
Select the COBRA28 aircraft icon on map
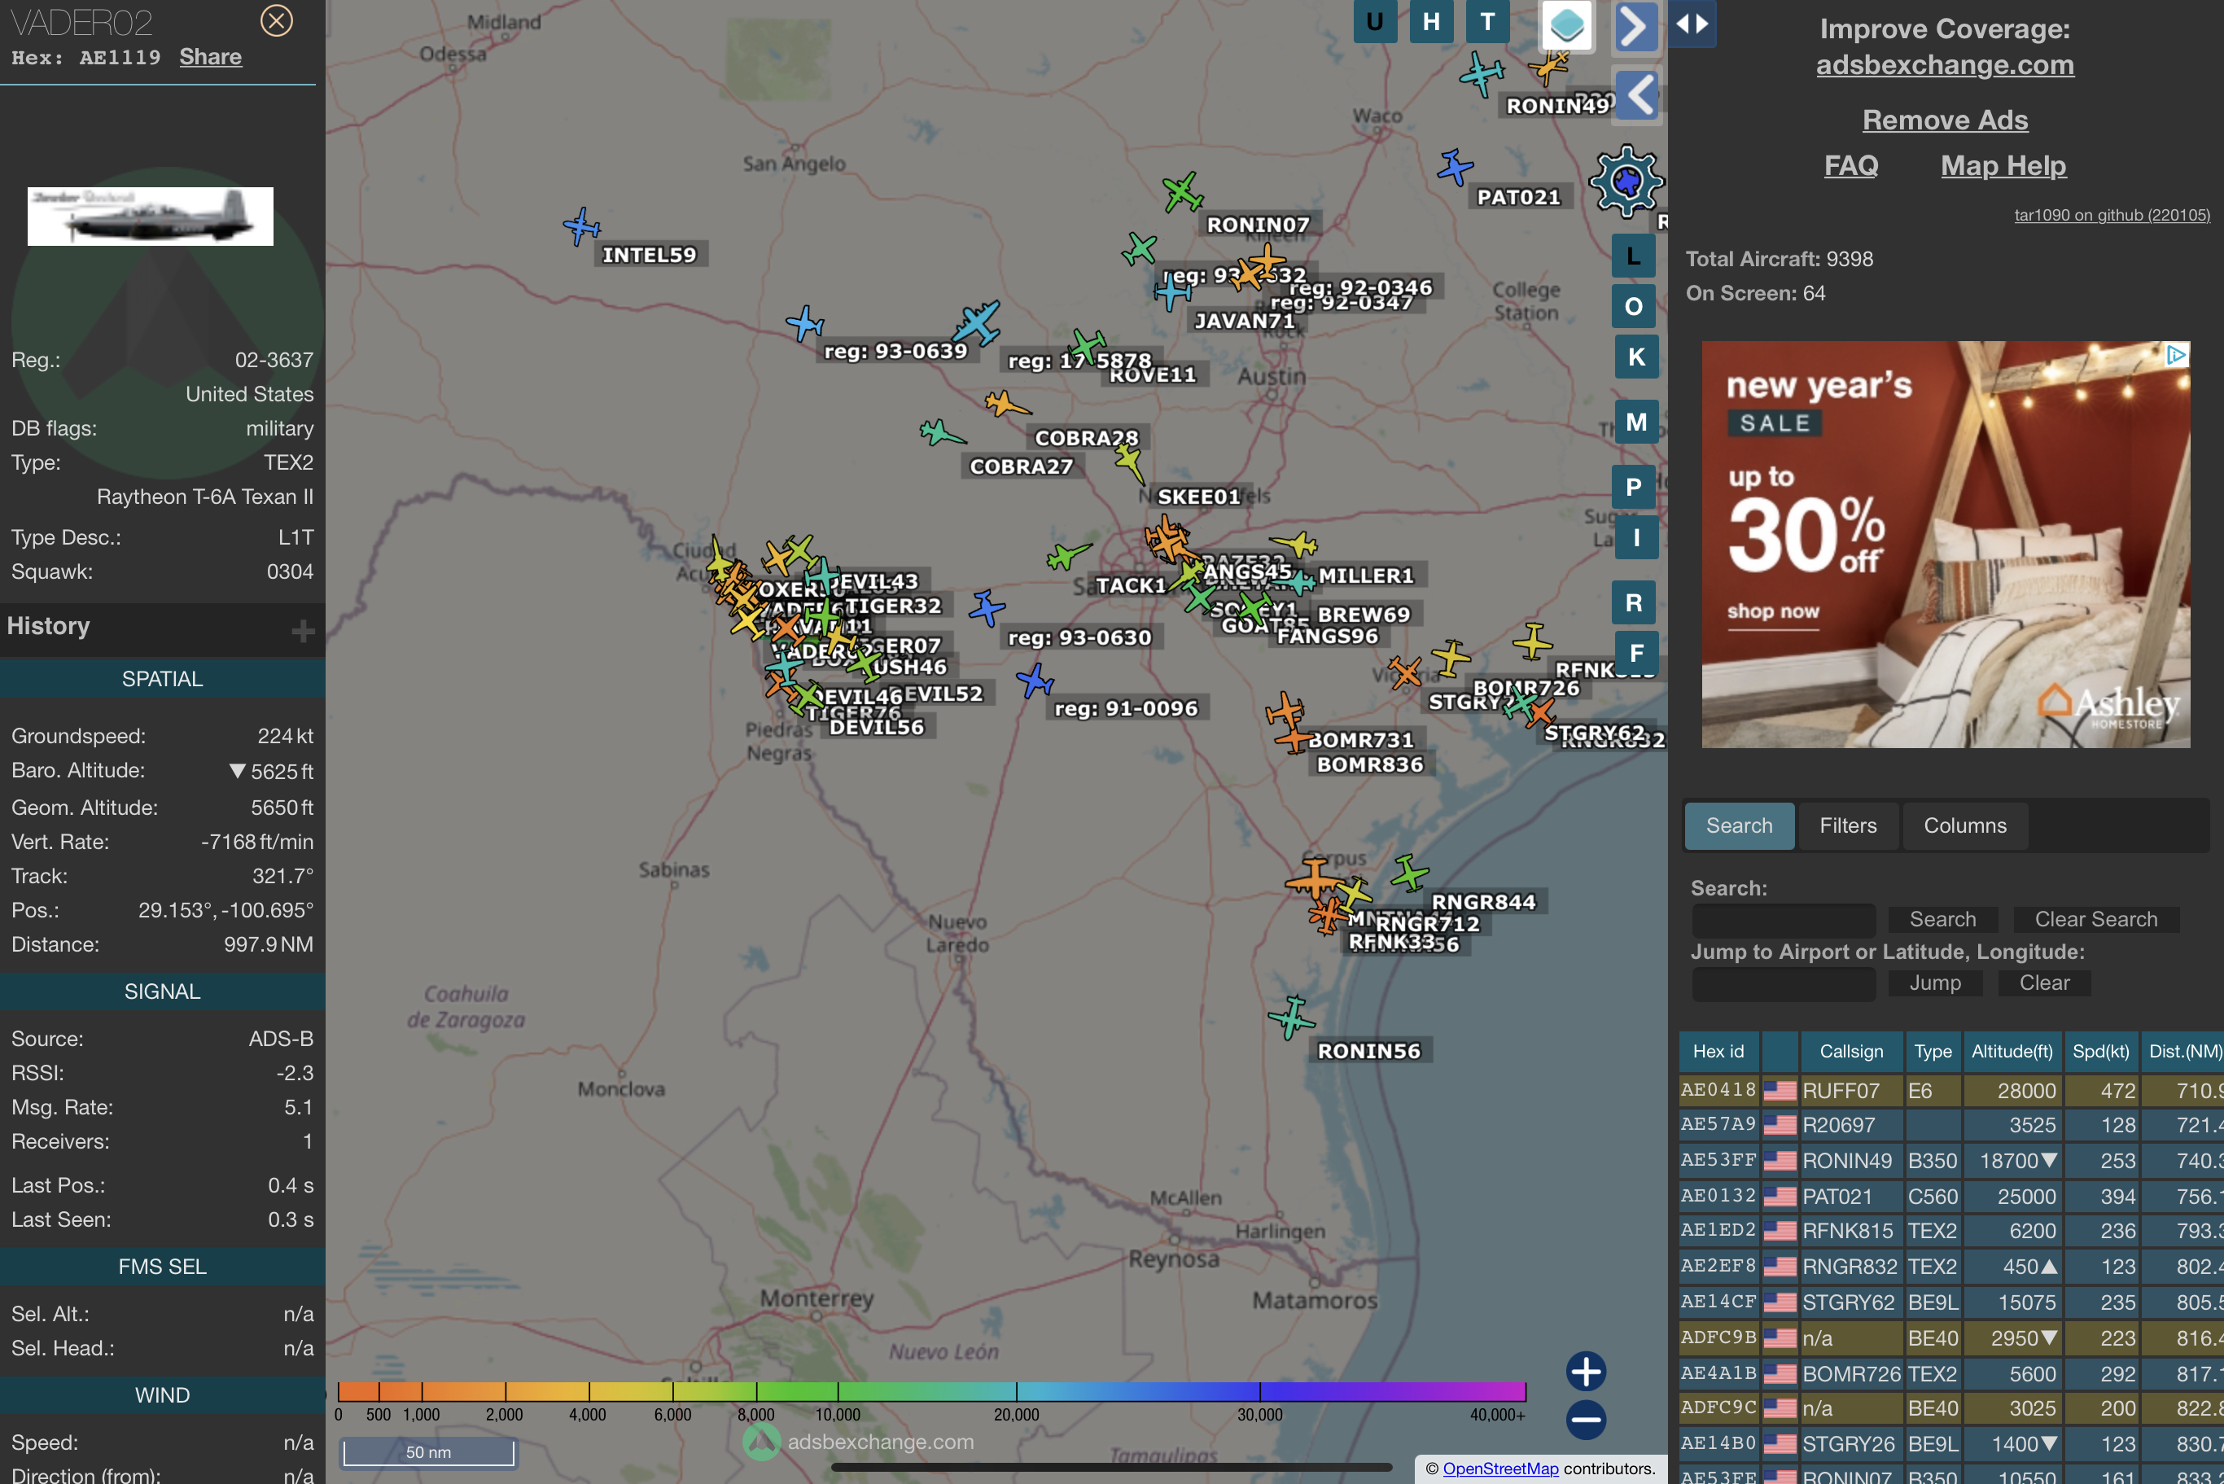[1007, 405]
